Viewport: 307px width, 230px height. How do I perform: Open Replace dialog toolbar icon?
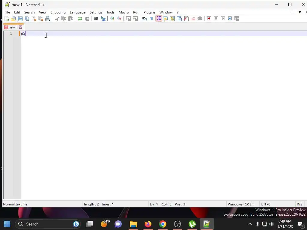(103, 19)
